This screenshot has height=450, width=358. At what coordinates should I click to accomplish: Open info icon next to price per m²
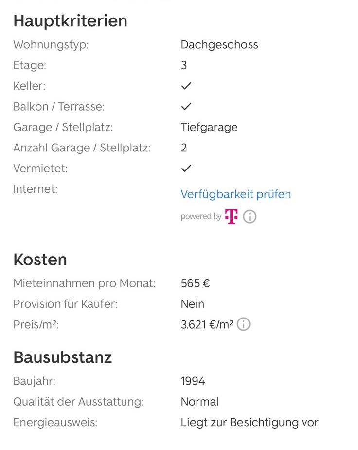tap(243, 324)
